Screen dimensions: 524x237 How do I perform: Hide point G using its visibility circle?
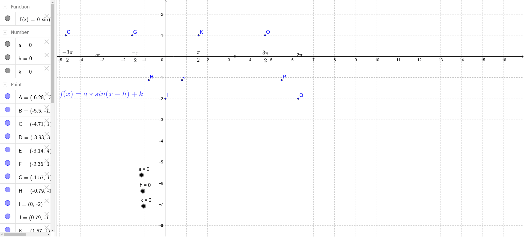click(x=8, y=176)
